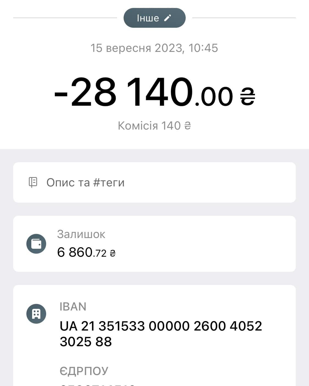The width and height of the screenshot is (309, 386).
Task: Click the partially visible ЄДРПОУ number
Action: point(98,385)
